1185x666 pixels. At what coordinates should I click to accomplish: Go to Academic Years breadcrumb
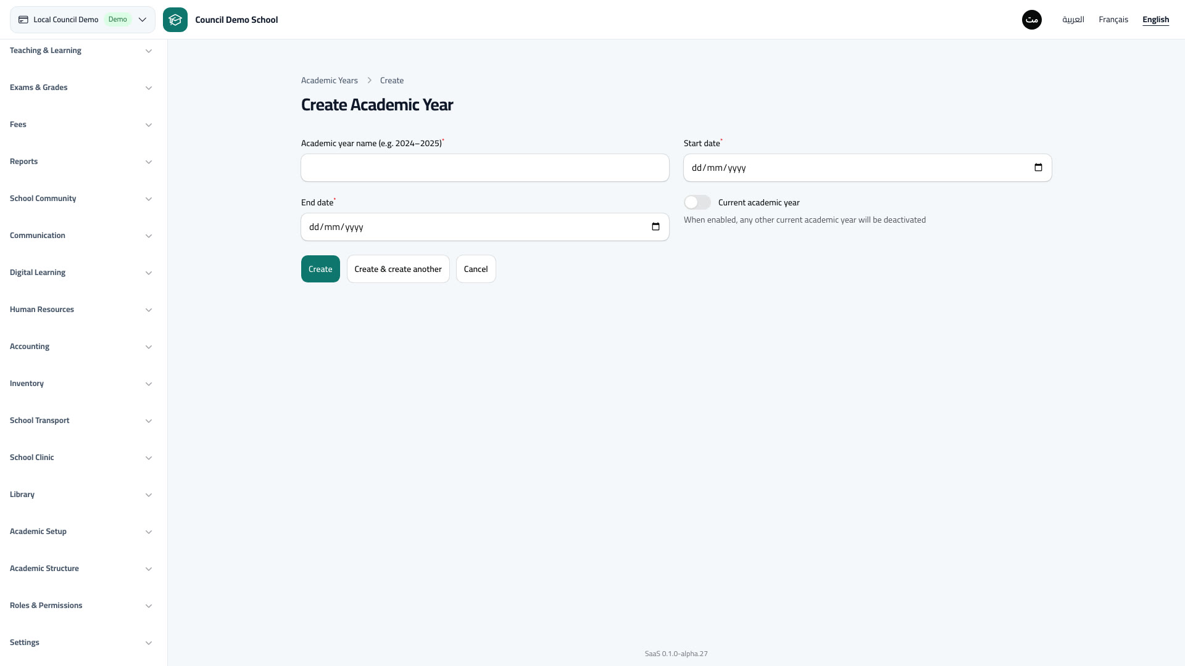point(330,81)
